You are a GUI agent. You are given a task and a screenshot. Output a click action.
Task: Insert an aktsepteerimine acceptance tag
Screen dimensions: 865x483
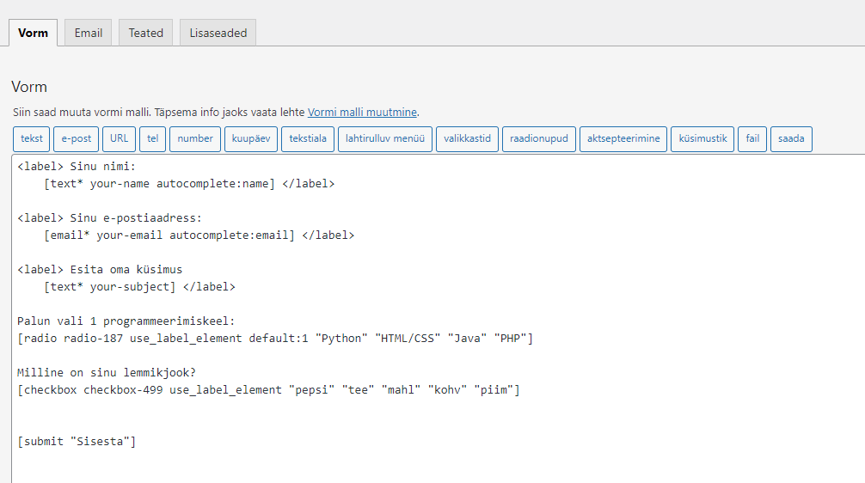(623, 138)
